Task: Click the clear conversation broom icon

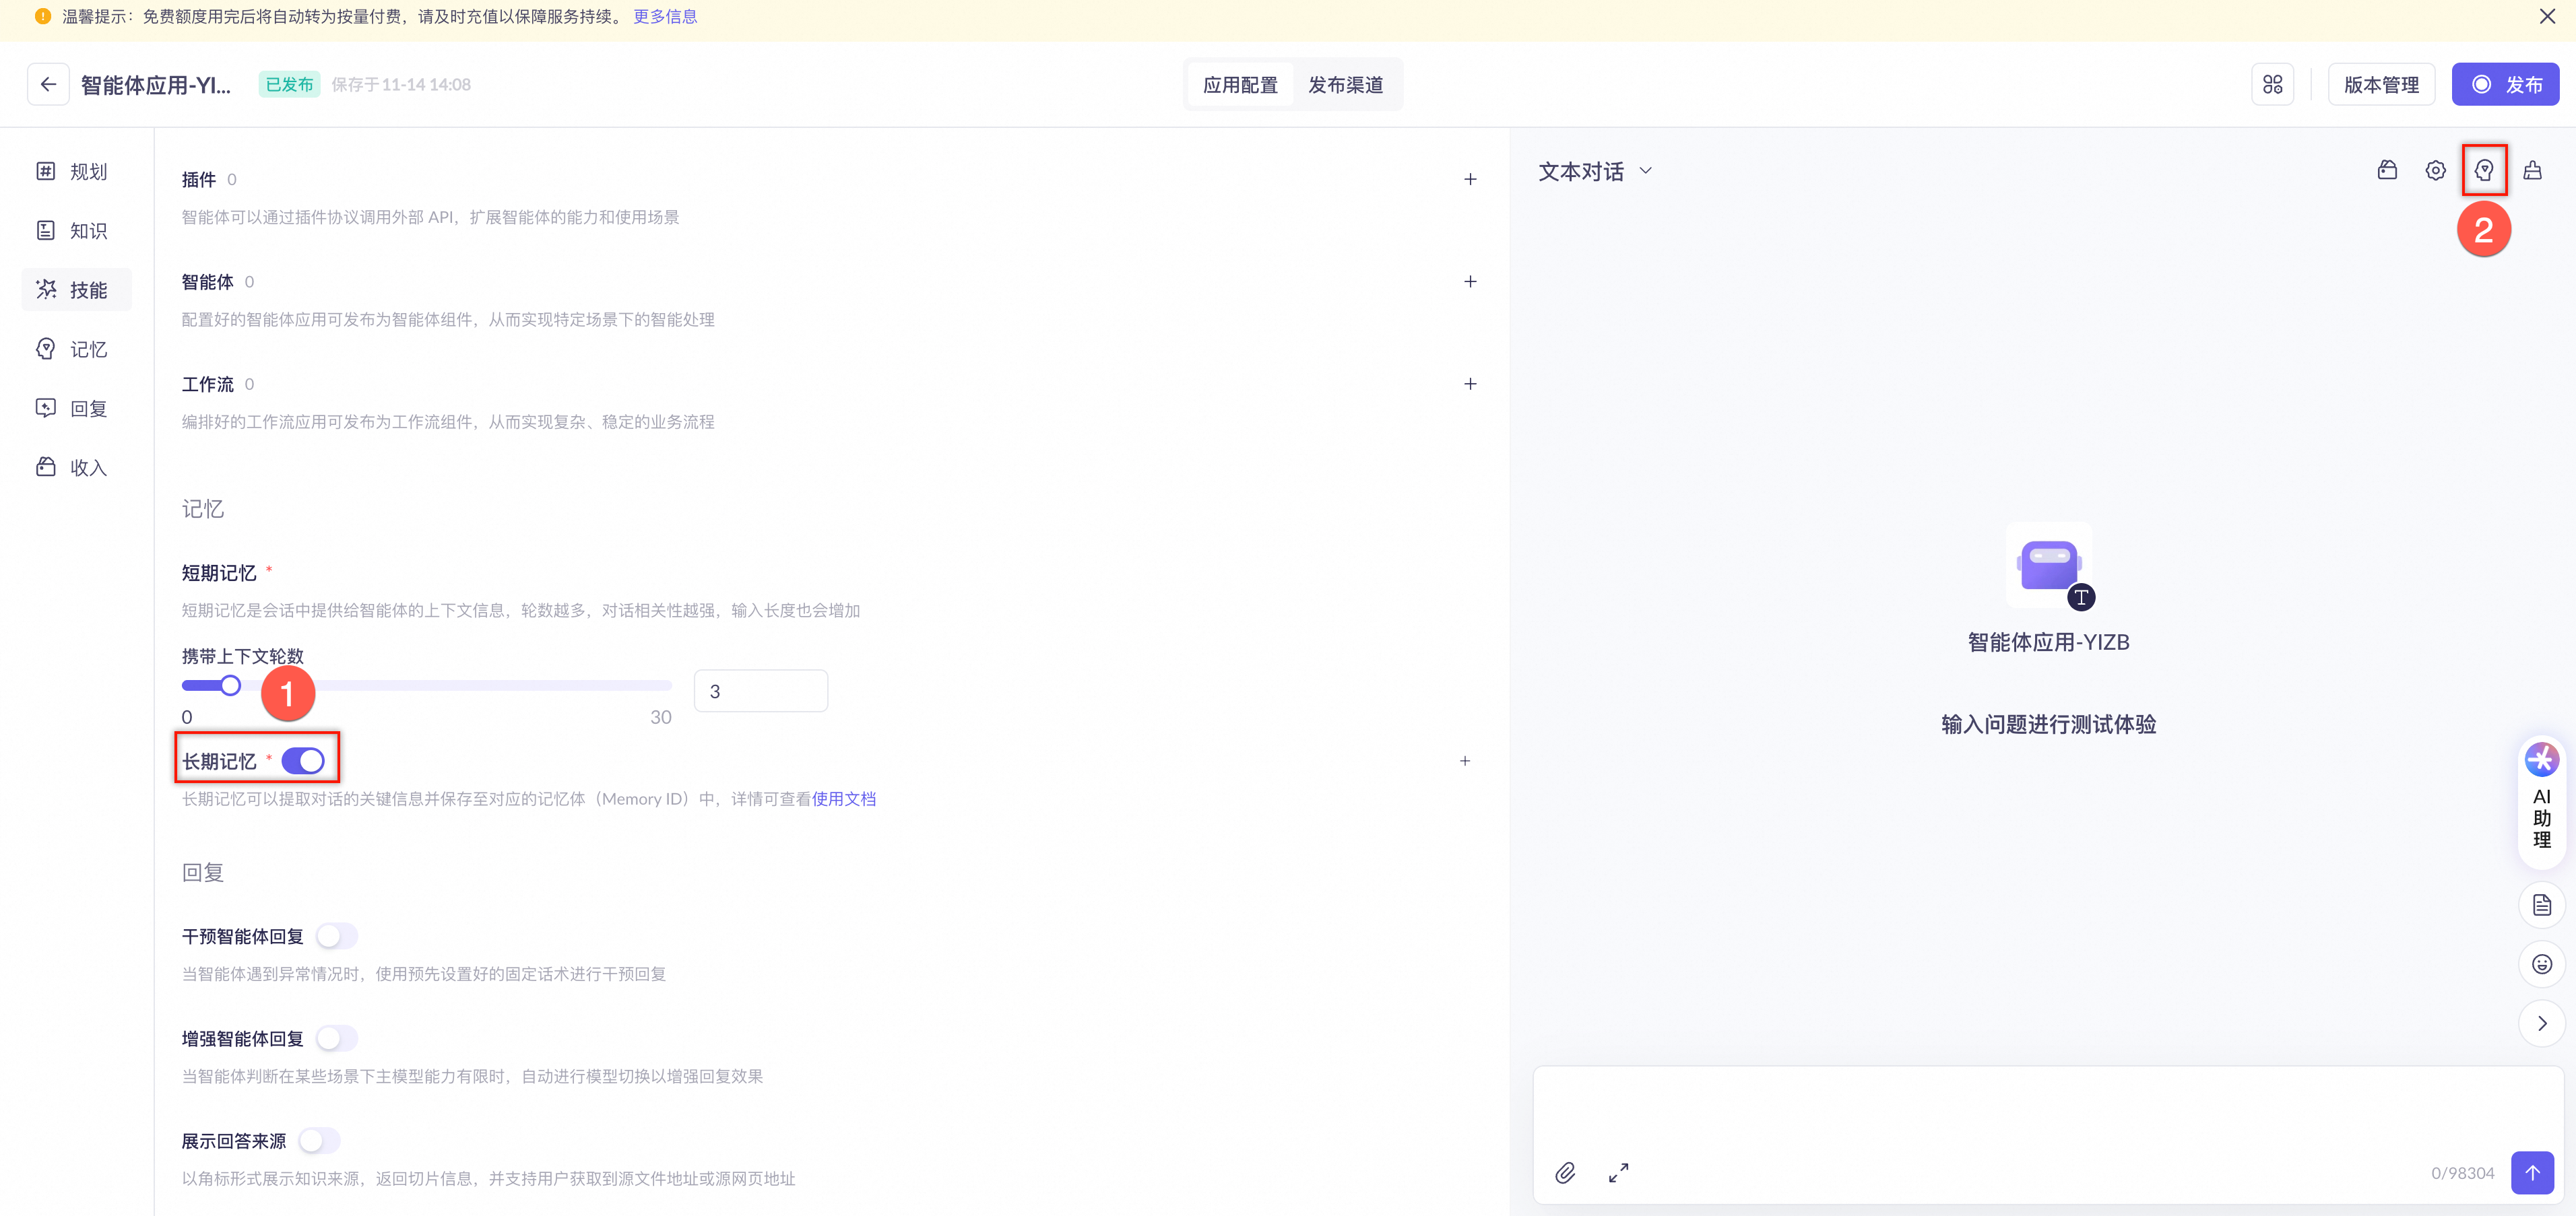Action: (x=2532, y=171)
